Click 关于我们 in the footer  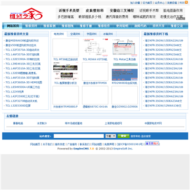click(x=47, y=144)
